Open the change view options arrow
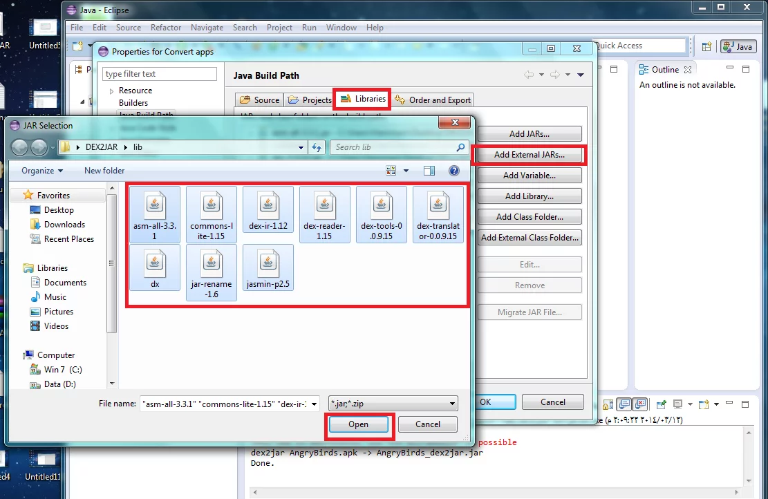Image resolution: width=768 pixels, height=499 pixels. coord(406,171)
